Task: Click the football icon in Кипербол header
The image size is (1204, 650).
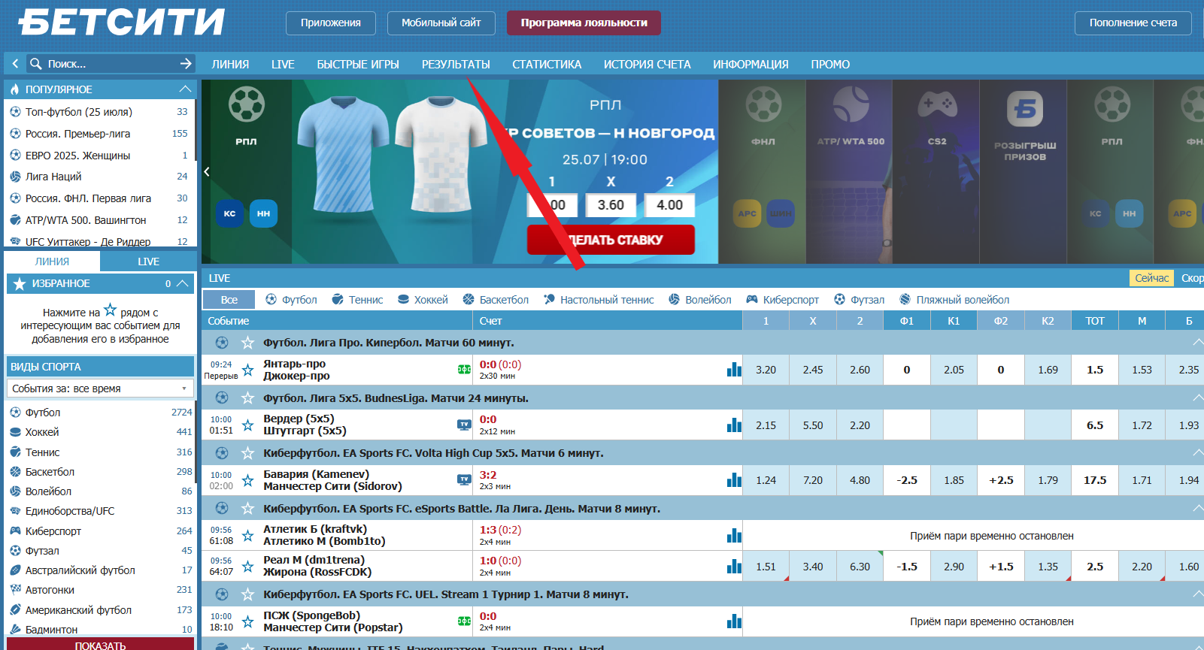Action: click(x=222, y=343)
